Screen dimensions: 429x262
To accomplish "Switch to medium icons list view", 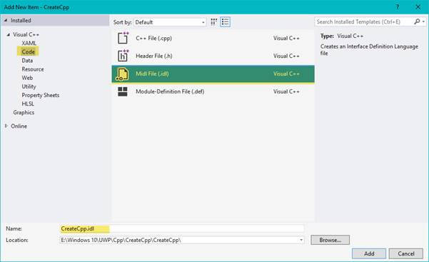I will tap(225, 22).
